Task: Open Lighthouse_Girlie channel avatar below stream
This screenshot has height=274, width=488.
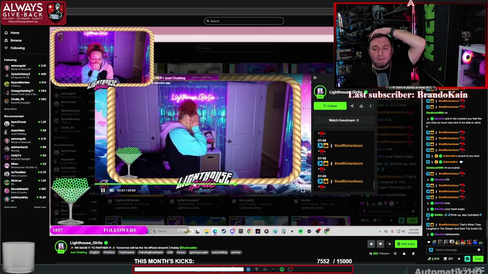Action: pos(61,247)
